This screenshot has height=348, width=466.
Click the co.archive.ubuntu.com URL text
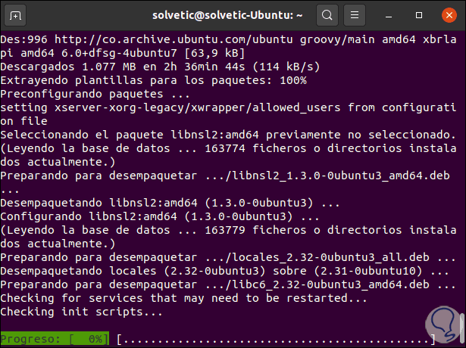pos(174,39)
